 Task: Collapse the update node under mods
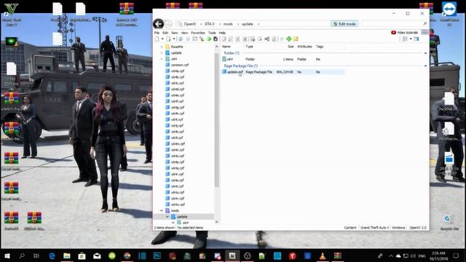[167, 217]
